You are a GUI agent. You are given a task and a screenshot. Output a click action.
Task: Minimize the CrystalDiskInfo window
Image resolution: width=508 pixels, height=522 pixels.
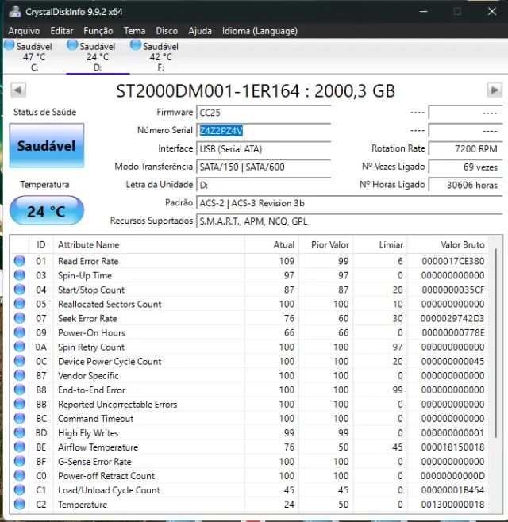point(423,12)
